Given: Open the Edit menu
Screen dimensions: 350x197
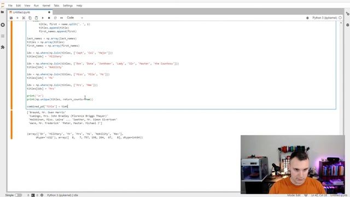Looking at the screenshot, I should click(x=18, y=5).
